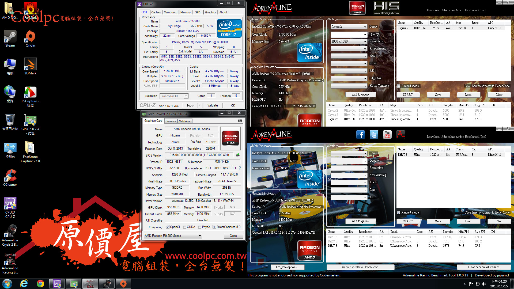
Task: Open the Track dropdown in the Racing window
Action: pos(349,182)
